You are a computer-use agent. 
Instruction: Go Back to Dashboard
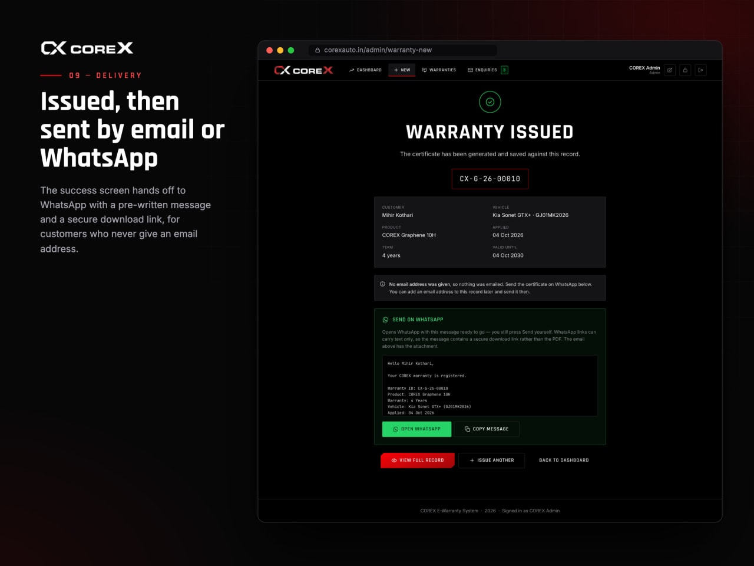coord(564,460)
